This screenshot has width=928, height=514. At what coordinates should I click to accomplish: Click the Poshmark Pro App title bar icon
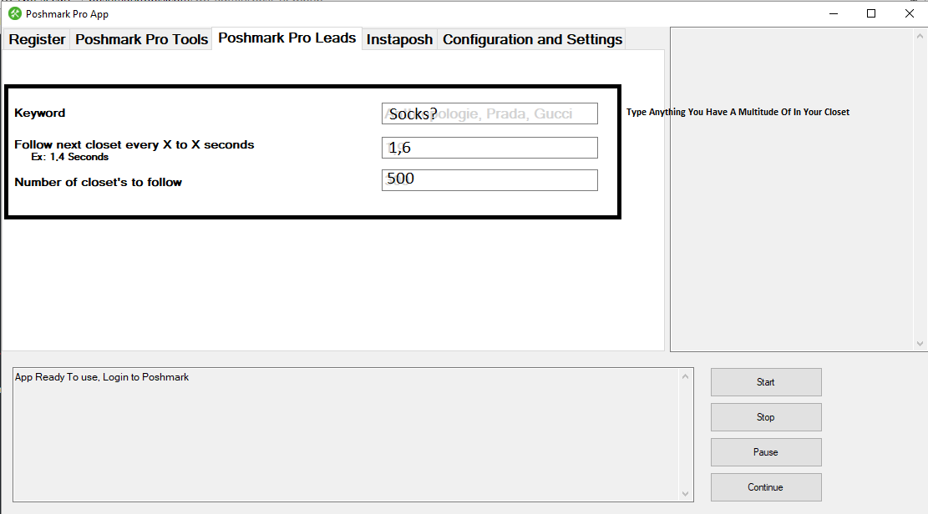(15, 13)
